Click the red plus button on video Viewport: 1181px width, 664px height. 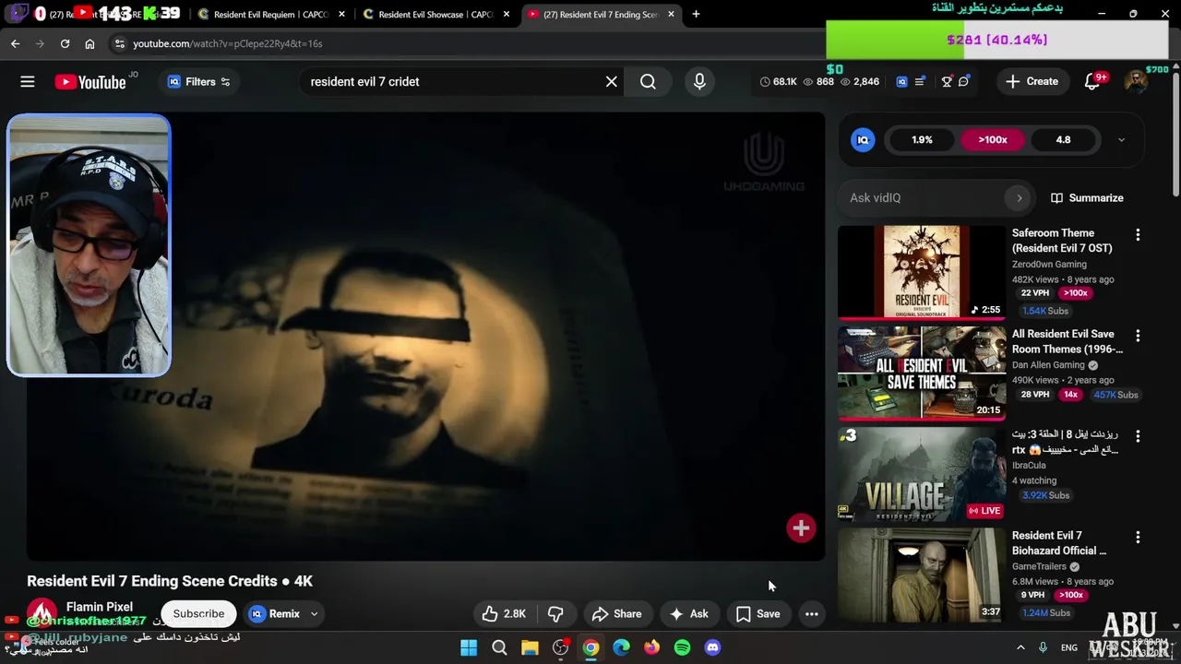coord(801,528)
